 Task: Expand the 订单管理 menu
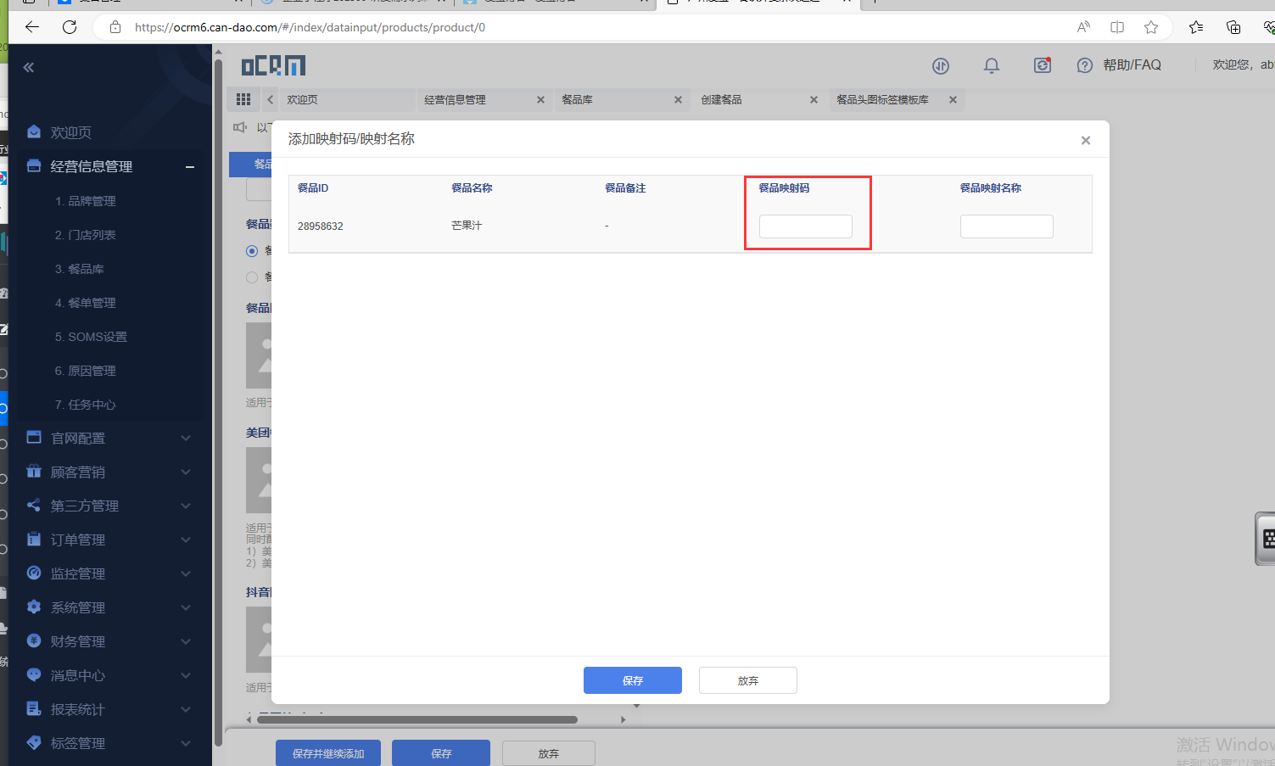[186, 540]
